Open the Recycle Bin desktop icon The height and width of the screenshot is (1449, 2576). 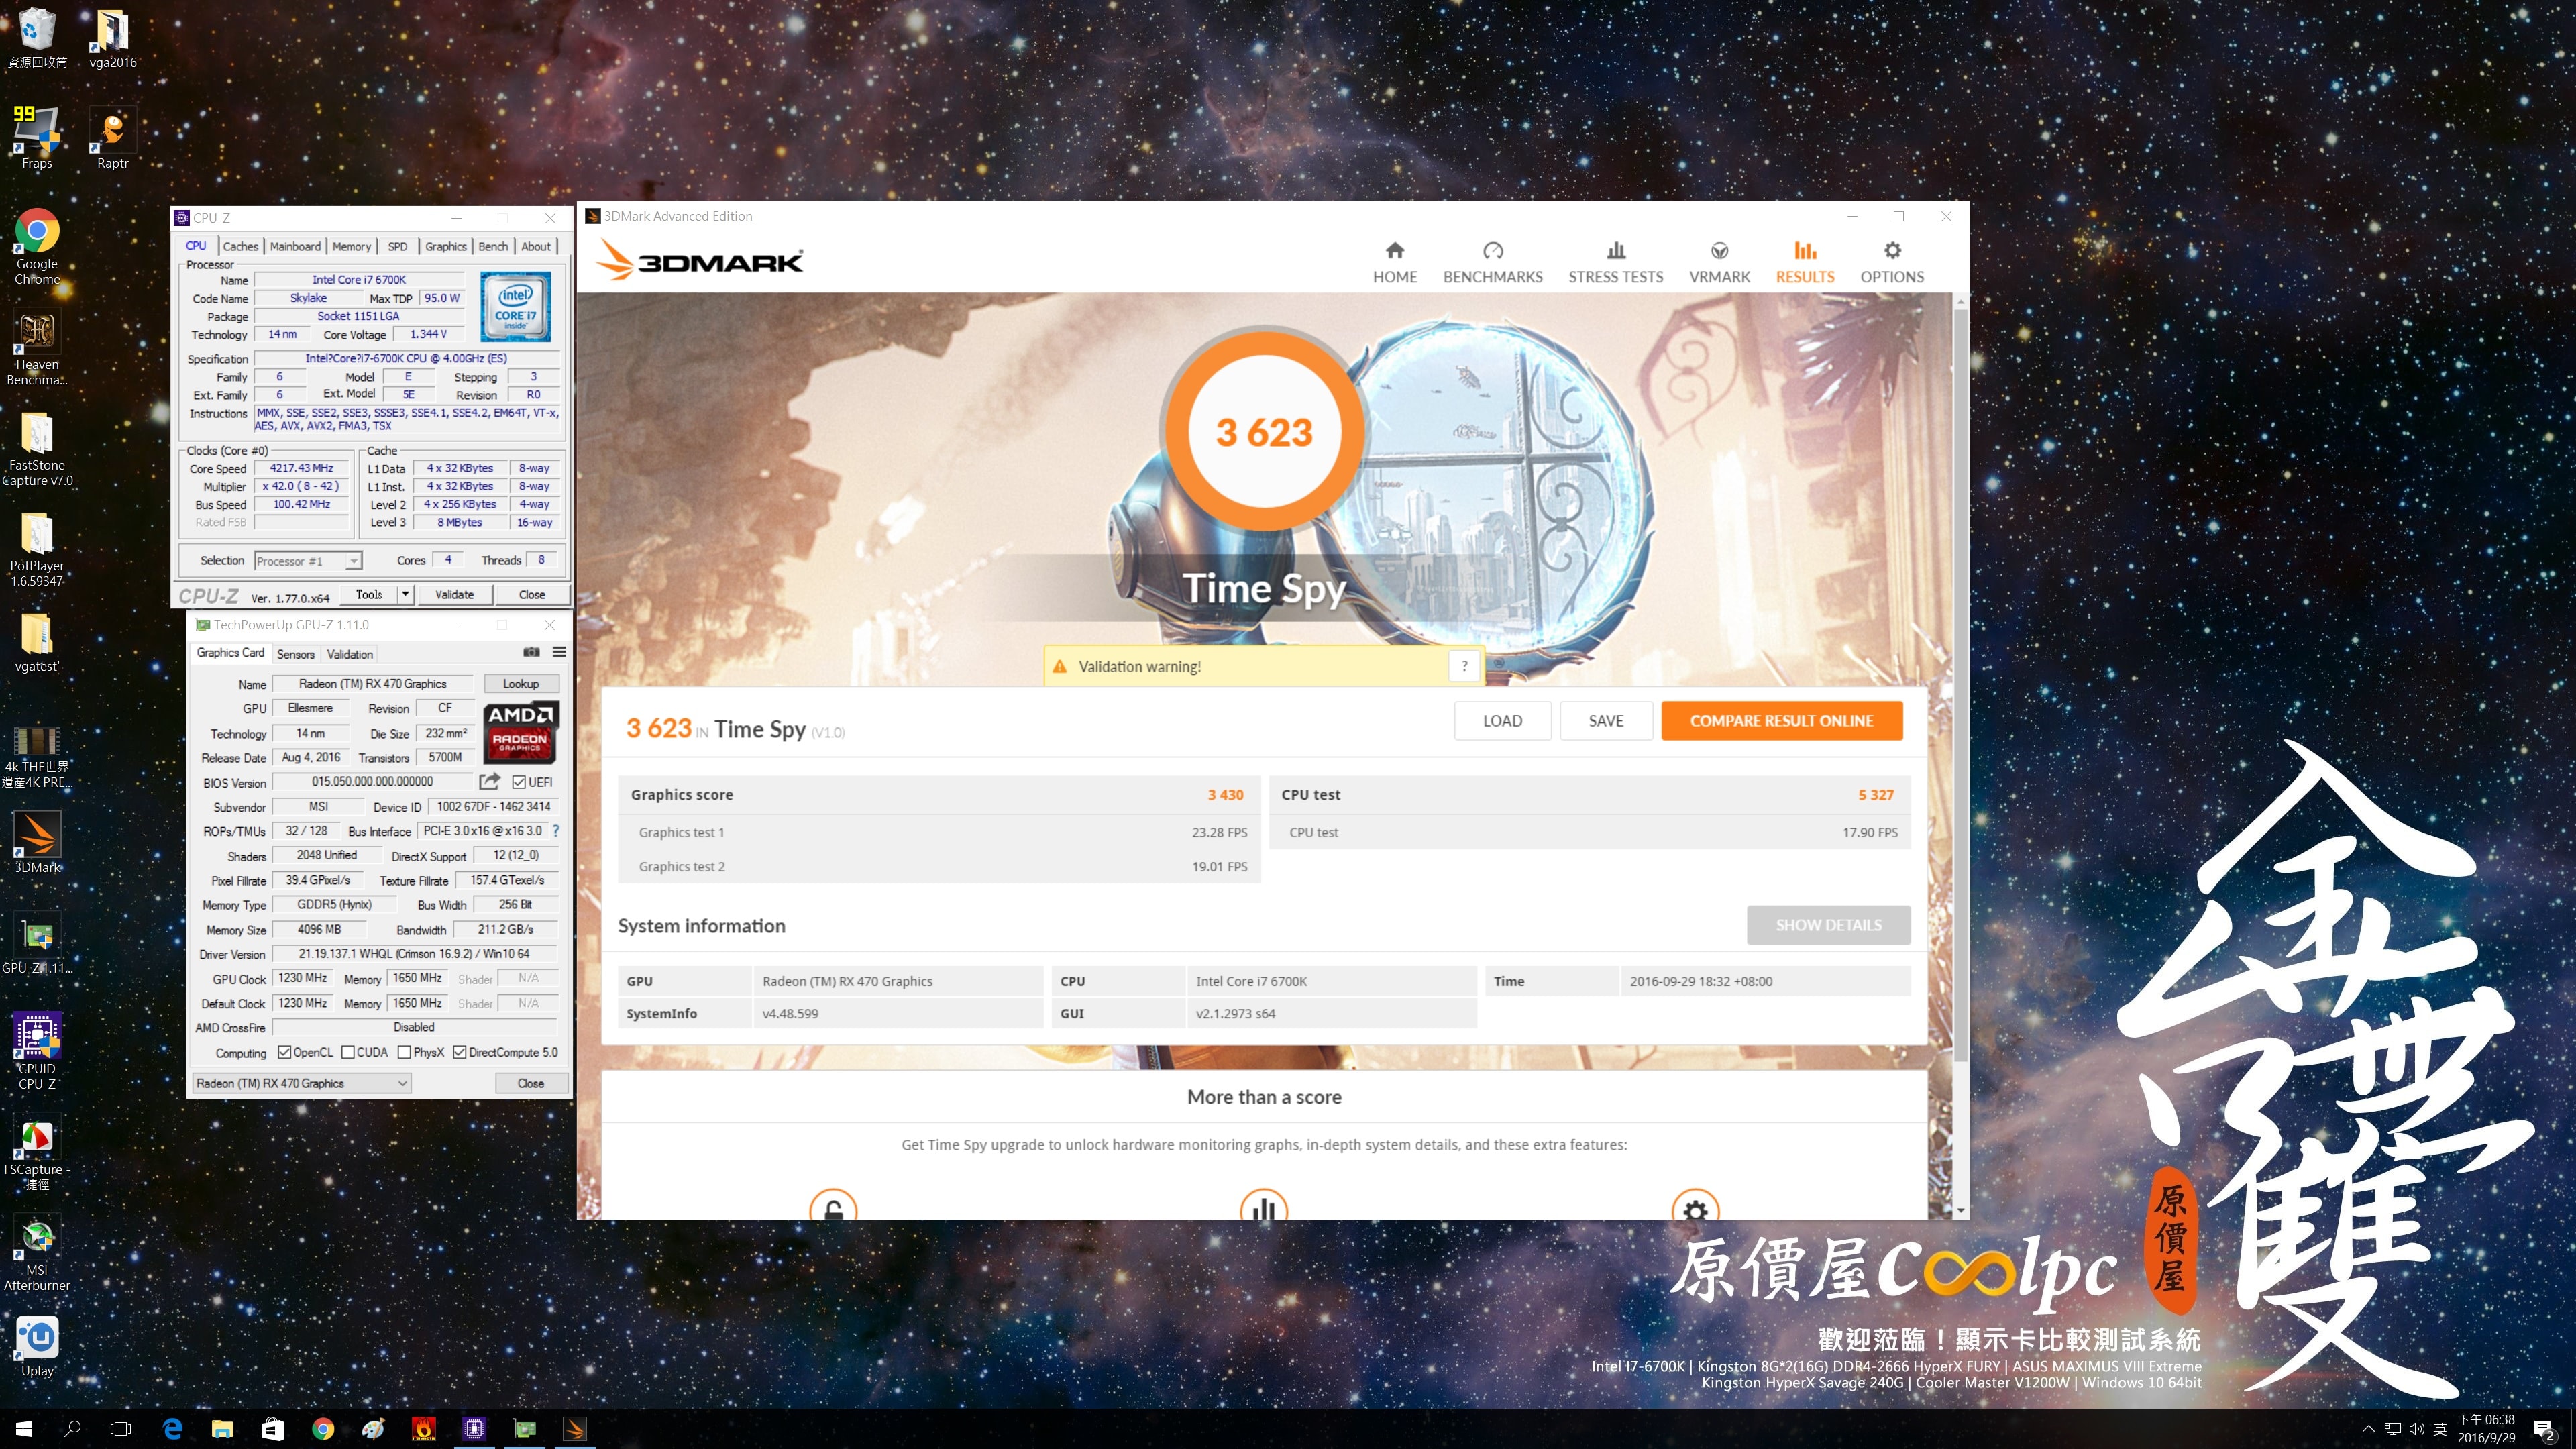tap(37, 37)
